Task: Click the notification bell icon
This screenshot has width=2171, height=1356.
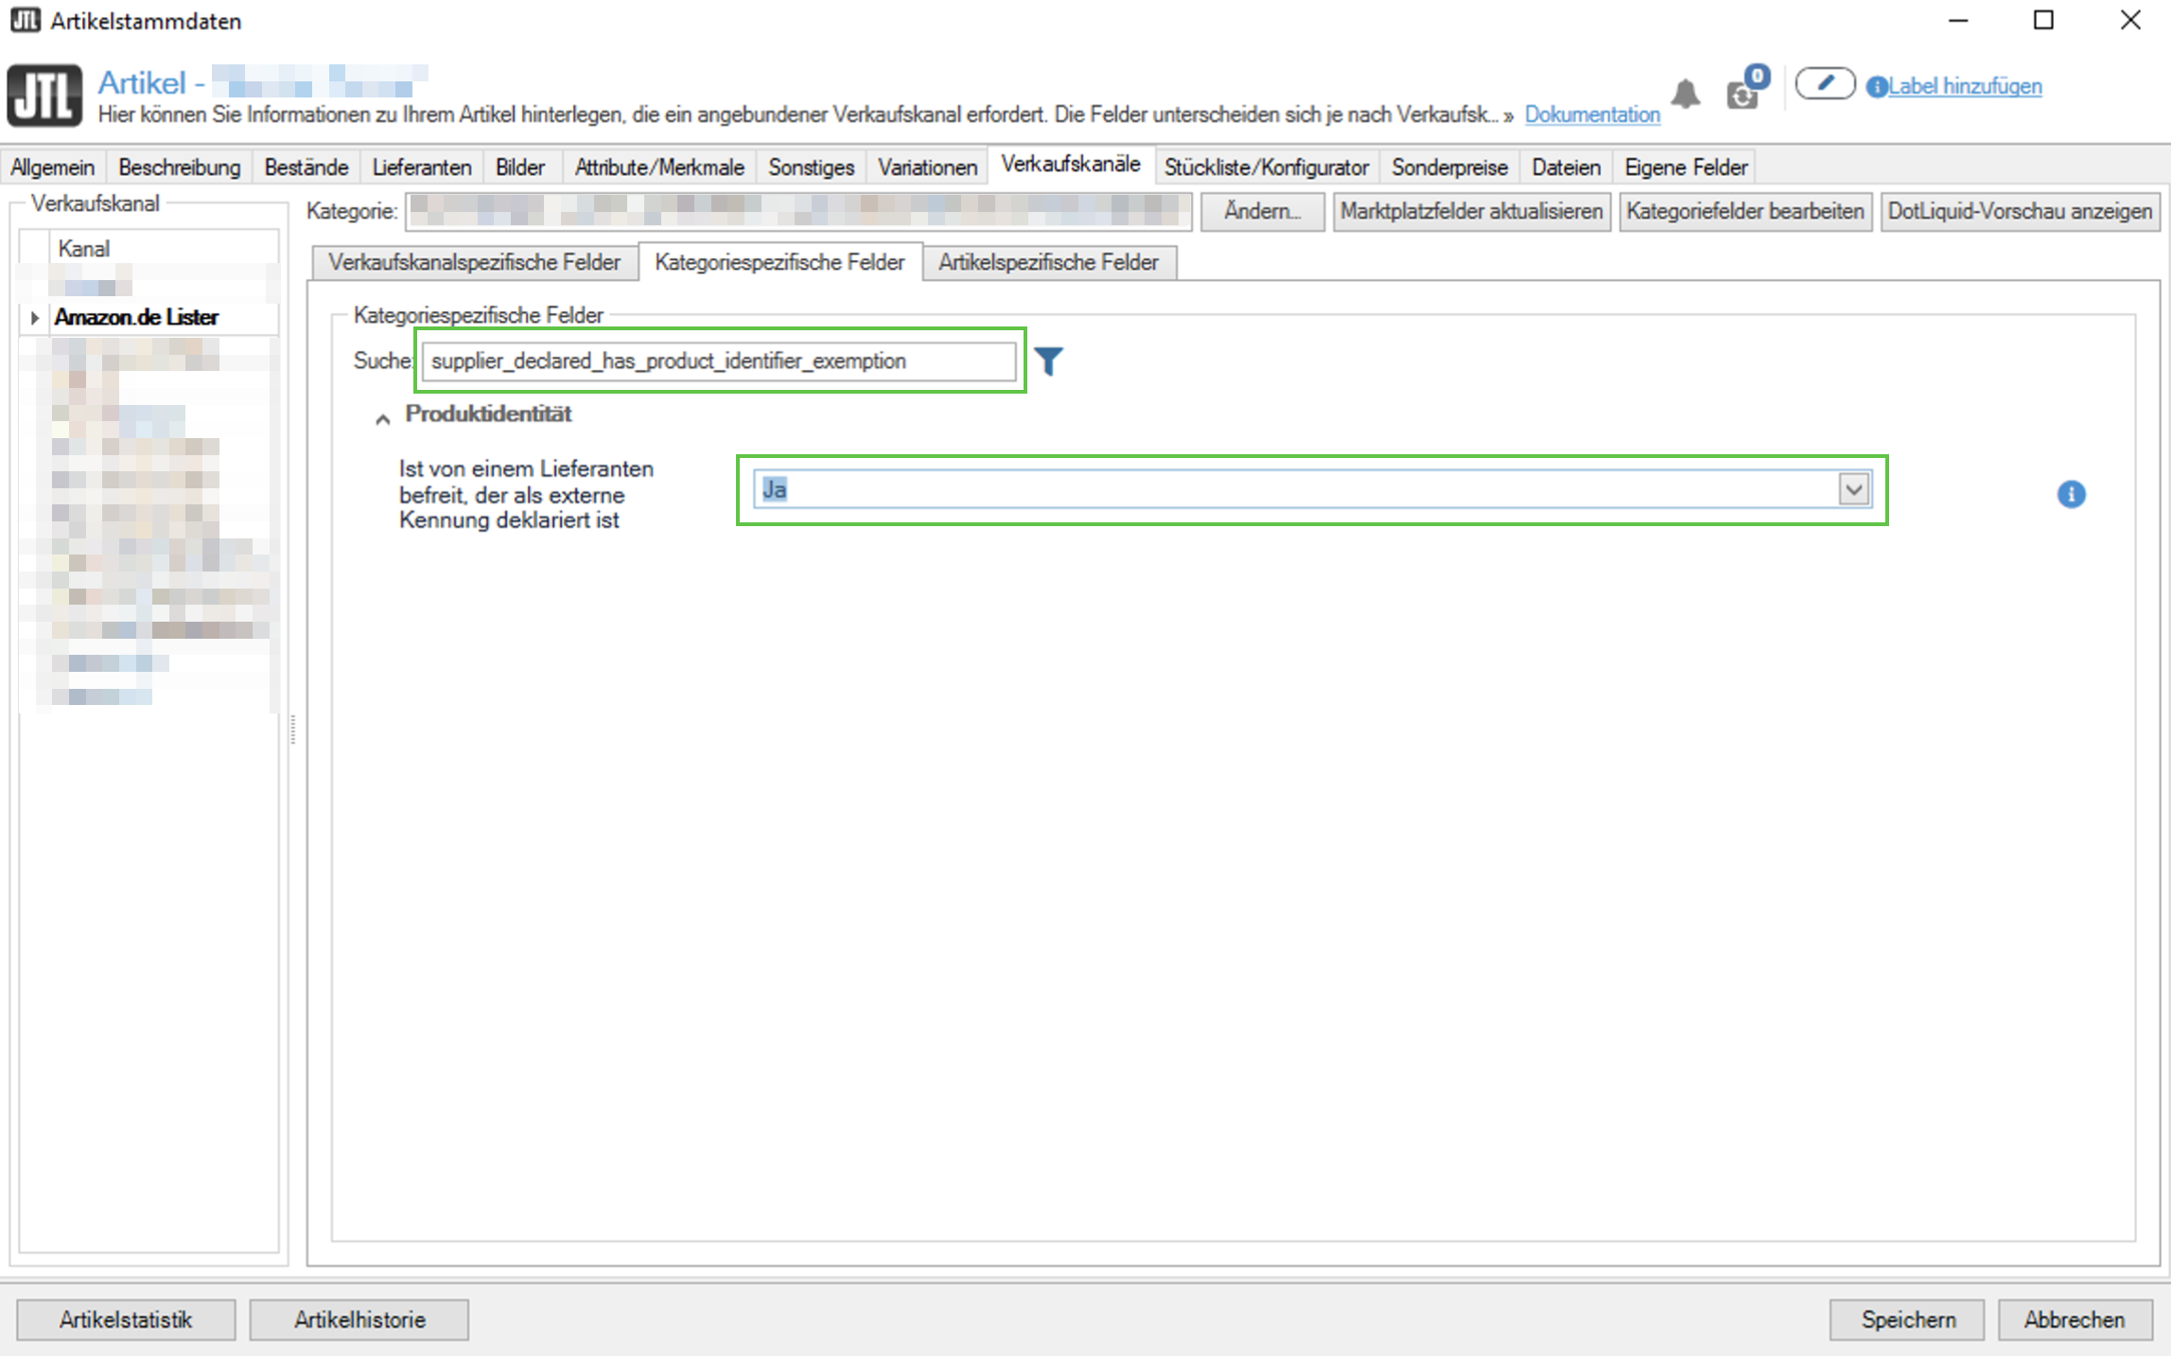Action: click(1685, 94)
